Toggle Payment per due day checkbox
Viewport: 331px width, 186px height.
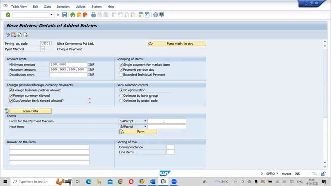point(121,70)
